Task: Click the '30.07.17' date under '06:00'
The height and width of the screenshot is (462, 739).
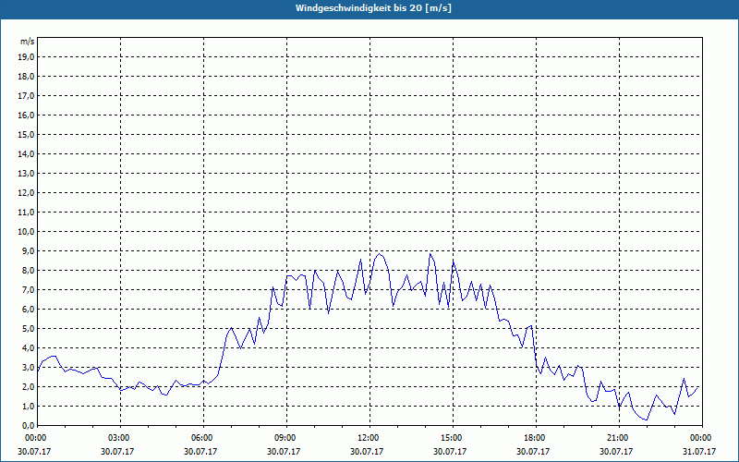Action: [x=200, y=451]
